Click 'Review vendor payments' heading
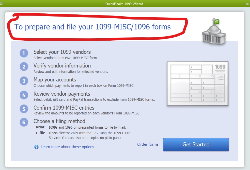This screenshot has height=170, width=250. (x=62, y=94)
